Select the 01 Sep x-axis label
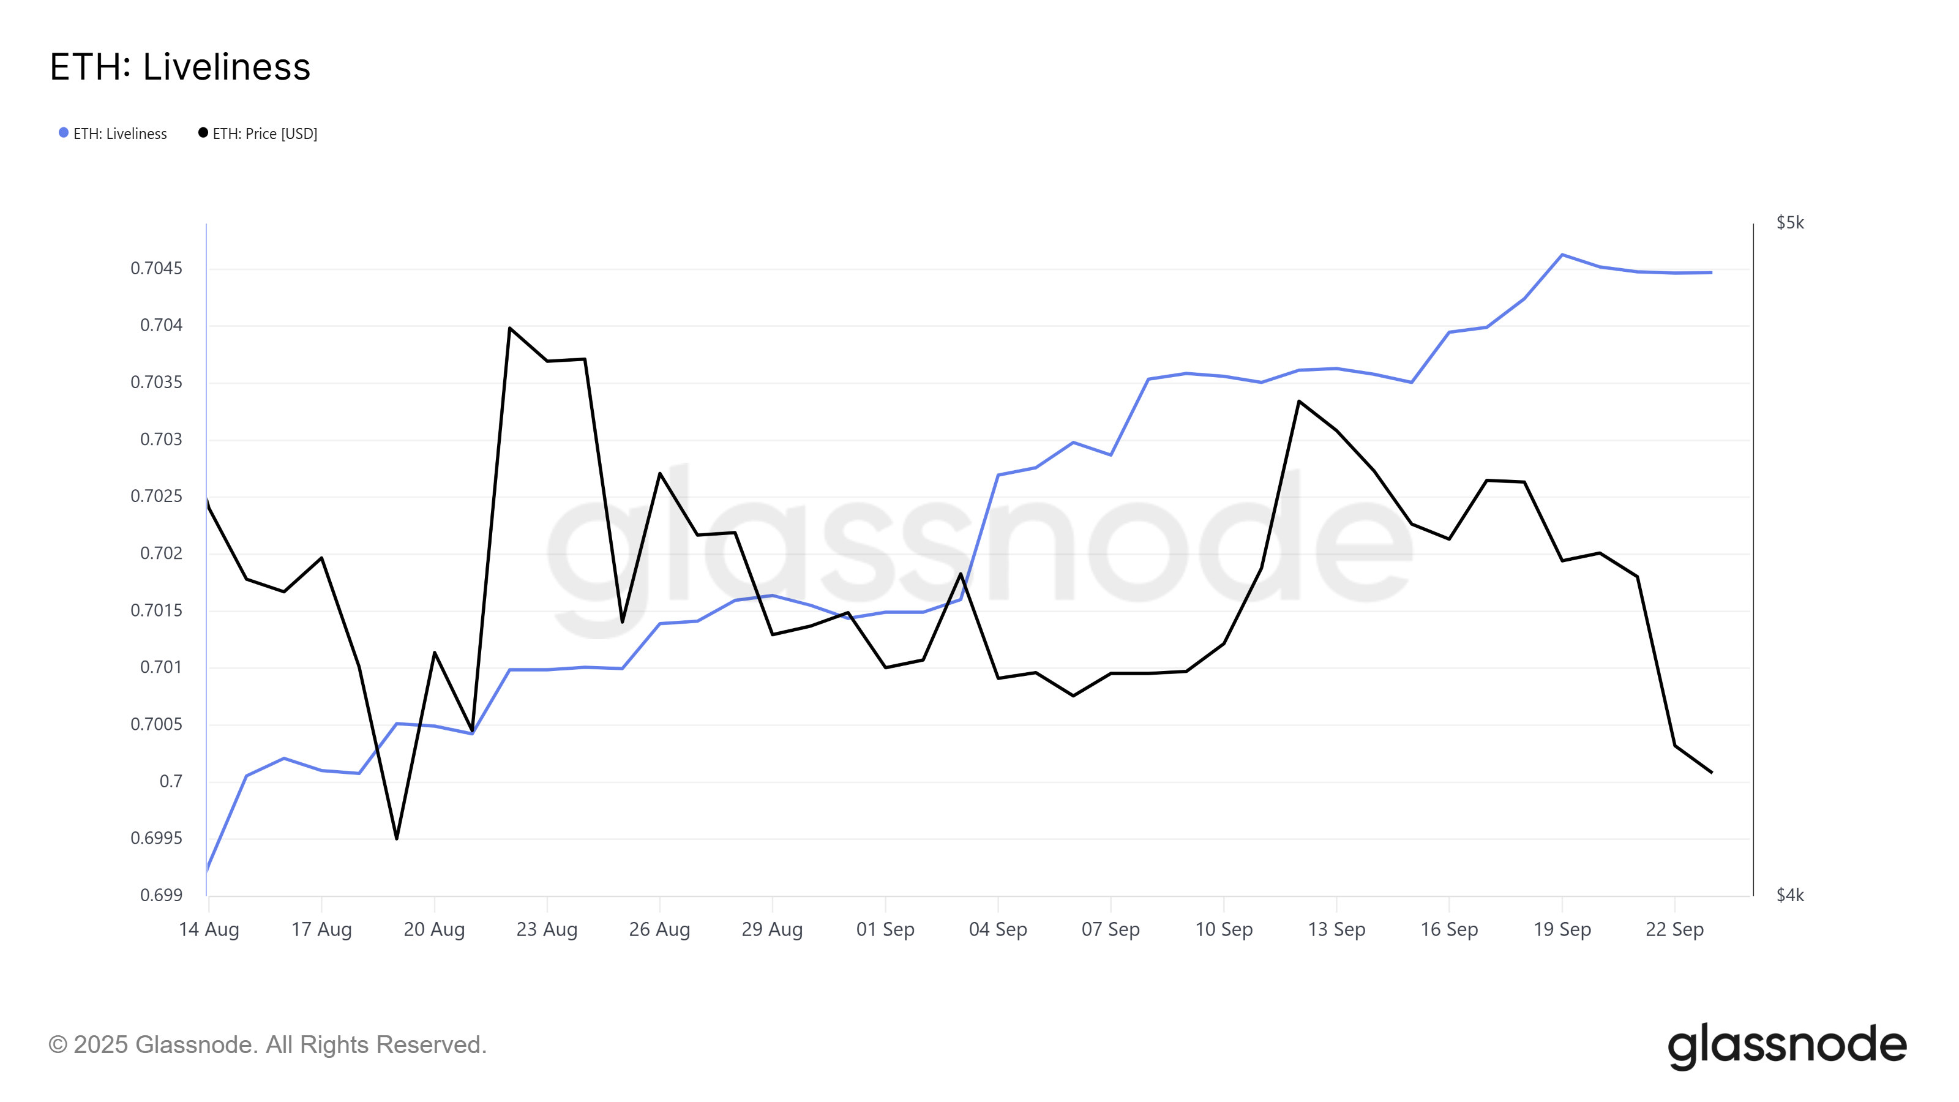The height and width of the screenshot is (1102, 1959). [885, 929]
